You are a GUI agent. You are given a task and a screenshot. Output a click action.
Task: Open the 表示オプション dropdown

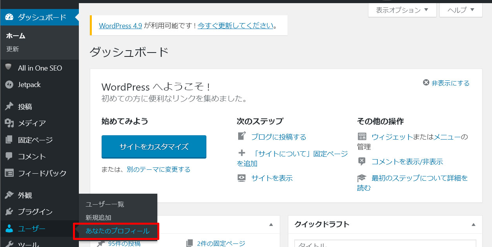click(402, 10)
